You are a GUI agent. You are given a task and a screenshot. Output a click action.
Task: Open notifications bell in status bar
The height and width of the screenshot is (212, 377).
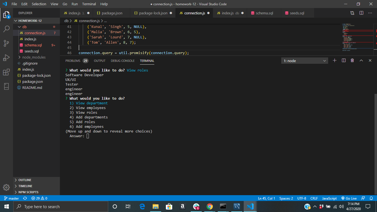pyautogui.click(x=371, y=198)
